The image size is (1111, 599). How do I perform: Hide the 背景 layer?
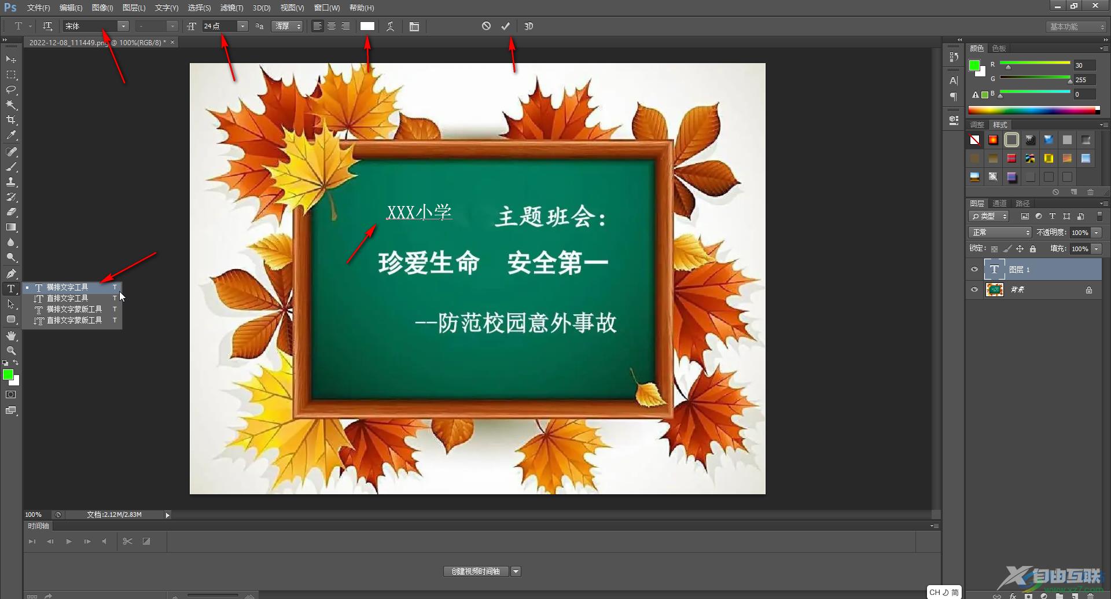tap(974, 289)
